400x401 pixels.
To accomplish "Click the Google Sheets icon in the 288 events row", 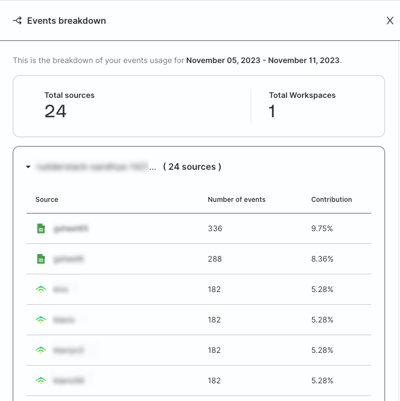I will [x=41, y=259].
